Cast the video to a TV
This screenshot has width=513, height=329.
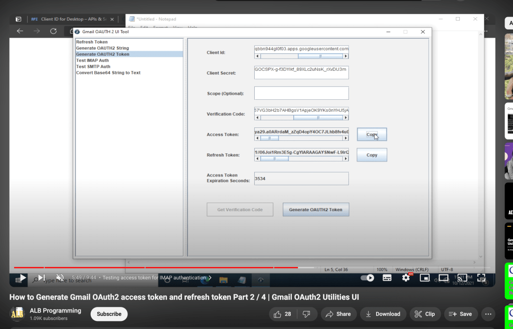tap(462, 278)
